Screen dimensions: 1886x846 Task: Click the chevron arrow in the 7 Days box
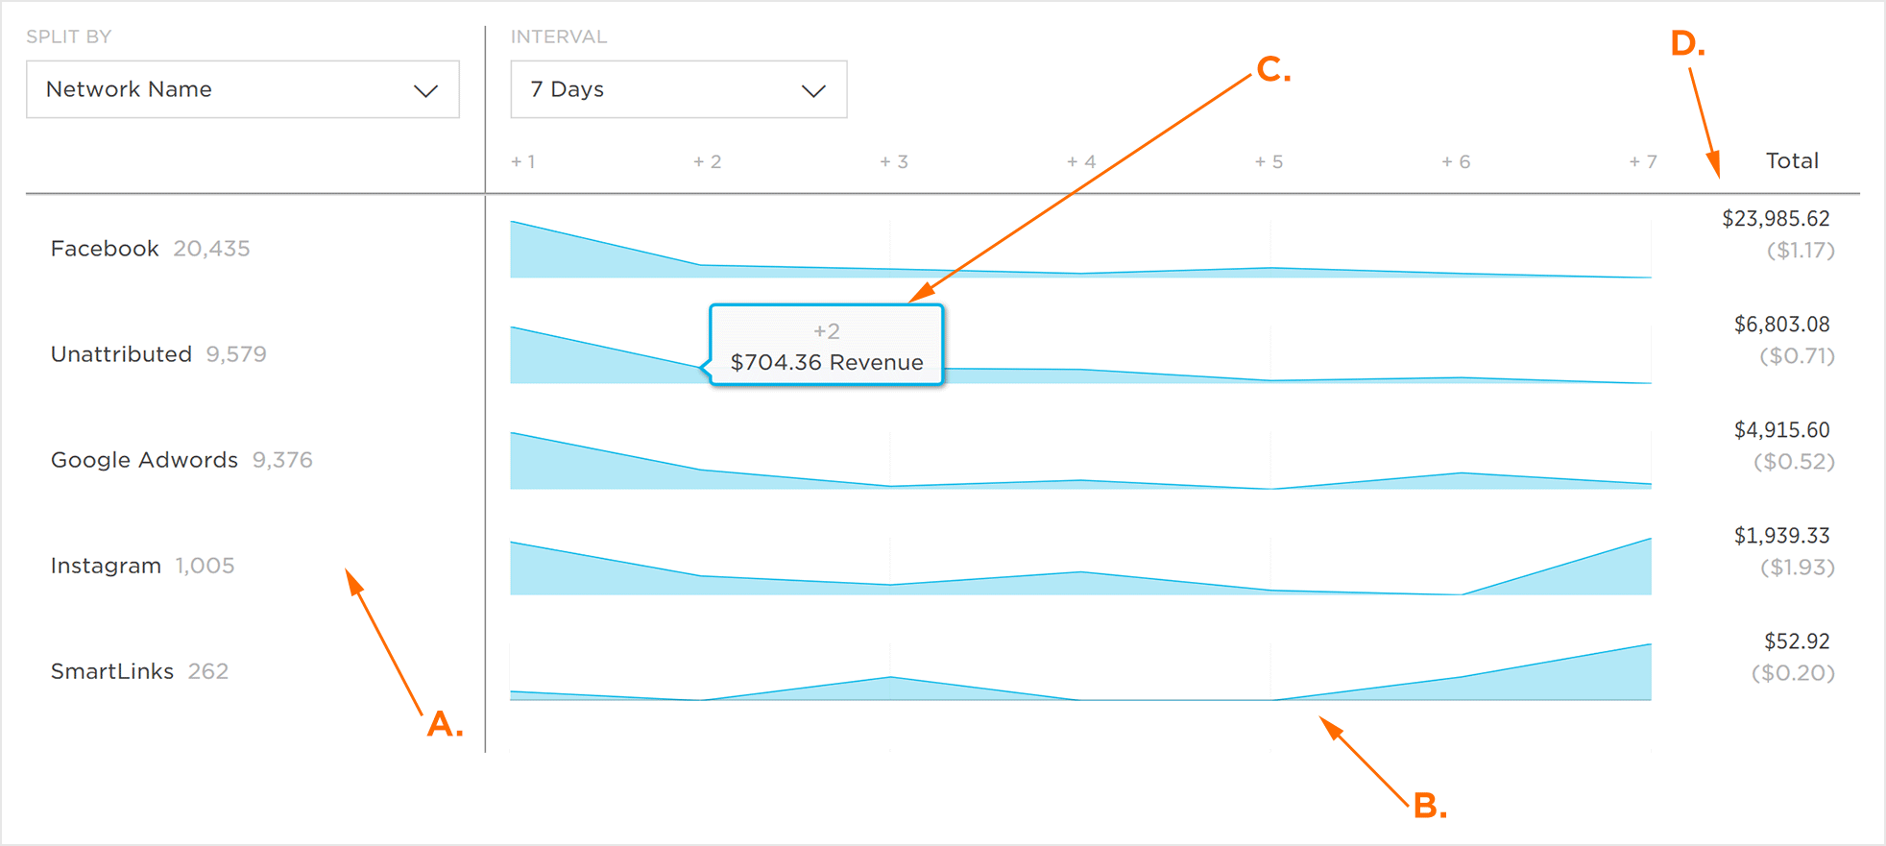(813, 91)
